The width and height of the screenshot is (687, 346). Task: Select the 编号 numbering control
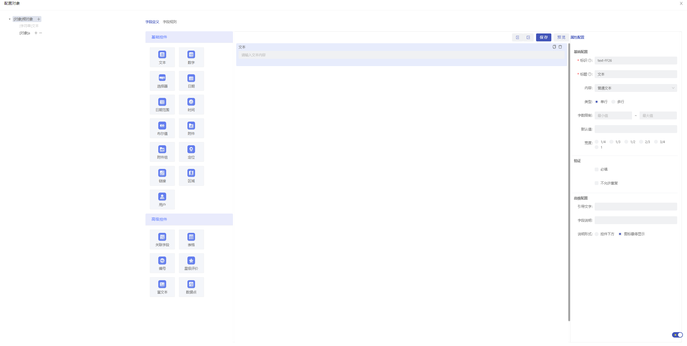coord(162,263)
